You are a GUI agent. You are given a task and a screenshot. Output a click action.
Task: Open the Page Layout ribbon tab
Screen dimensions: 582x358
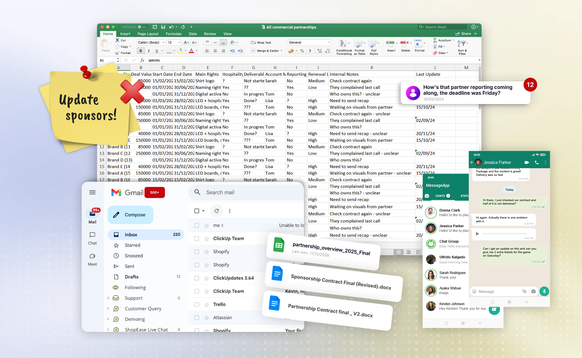click(x=148, y=34)
